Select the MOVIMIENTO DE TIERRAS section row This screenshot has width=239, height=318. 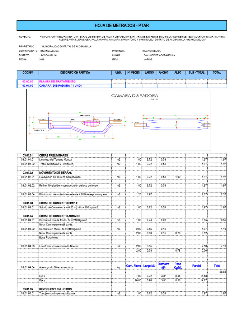pyautogui.click(x=122, y=173)
